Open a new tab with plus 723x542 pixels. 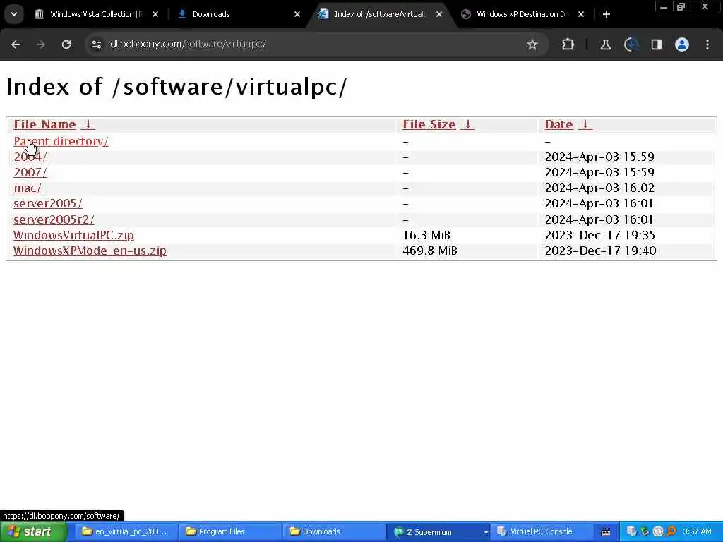click(x=607, y=14)
